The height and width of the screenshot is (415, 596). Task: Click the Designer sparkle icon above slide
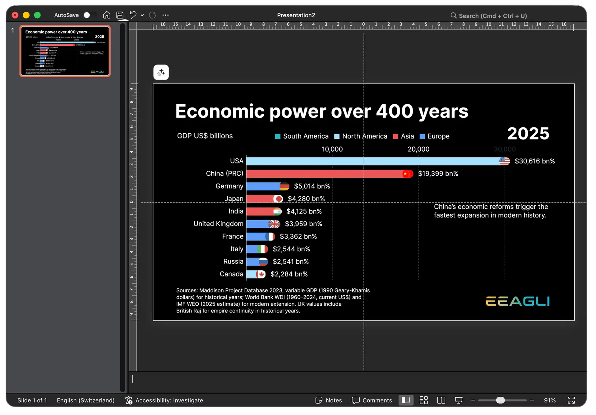[x=161, y=72]
